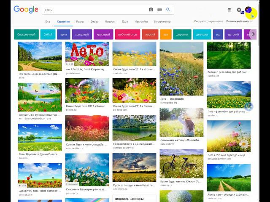This screenshot has width=270, height=202.
Task: Open Настройки menu
Action: [x=141, y=21]
